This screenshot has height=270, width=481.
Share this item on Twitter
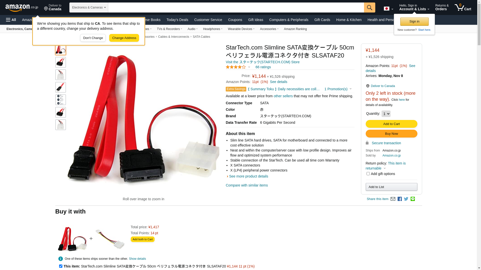tap(406, 199)
